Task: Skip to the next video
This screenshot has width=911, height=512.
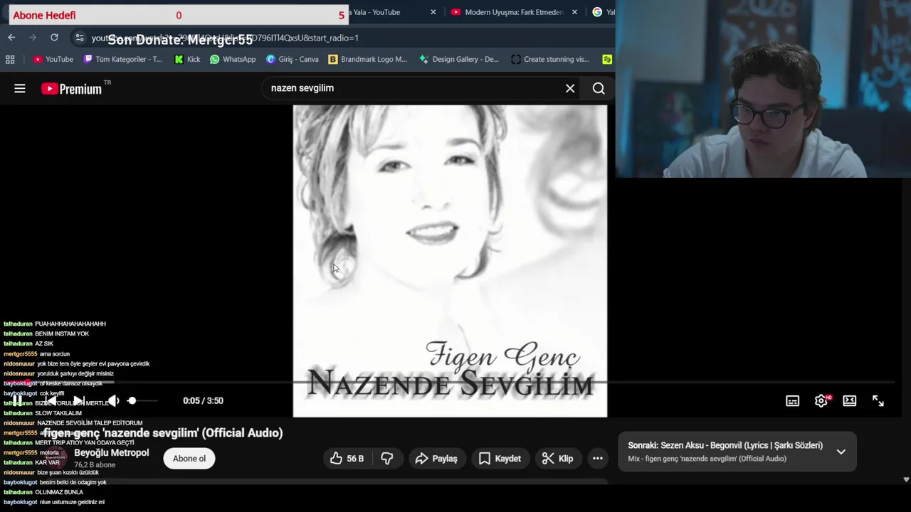Action: pyautogui.click(x=78, y=400)
